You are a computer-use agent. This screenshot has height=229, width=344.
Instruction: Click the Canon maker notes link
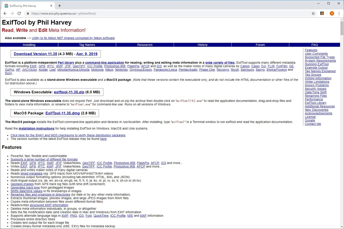[245, 66]
